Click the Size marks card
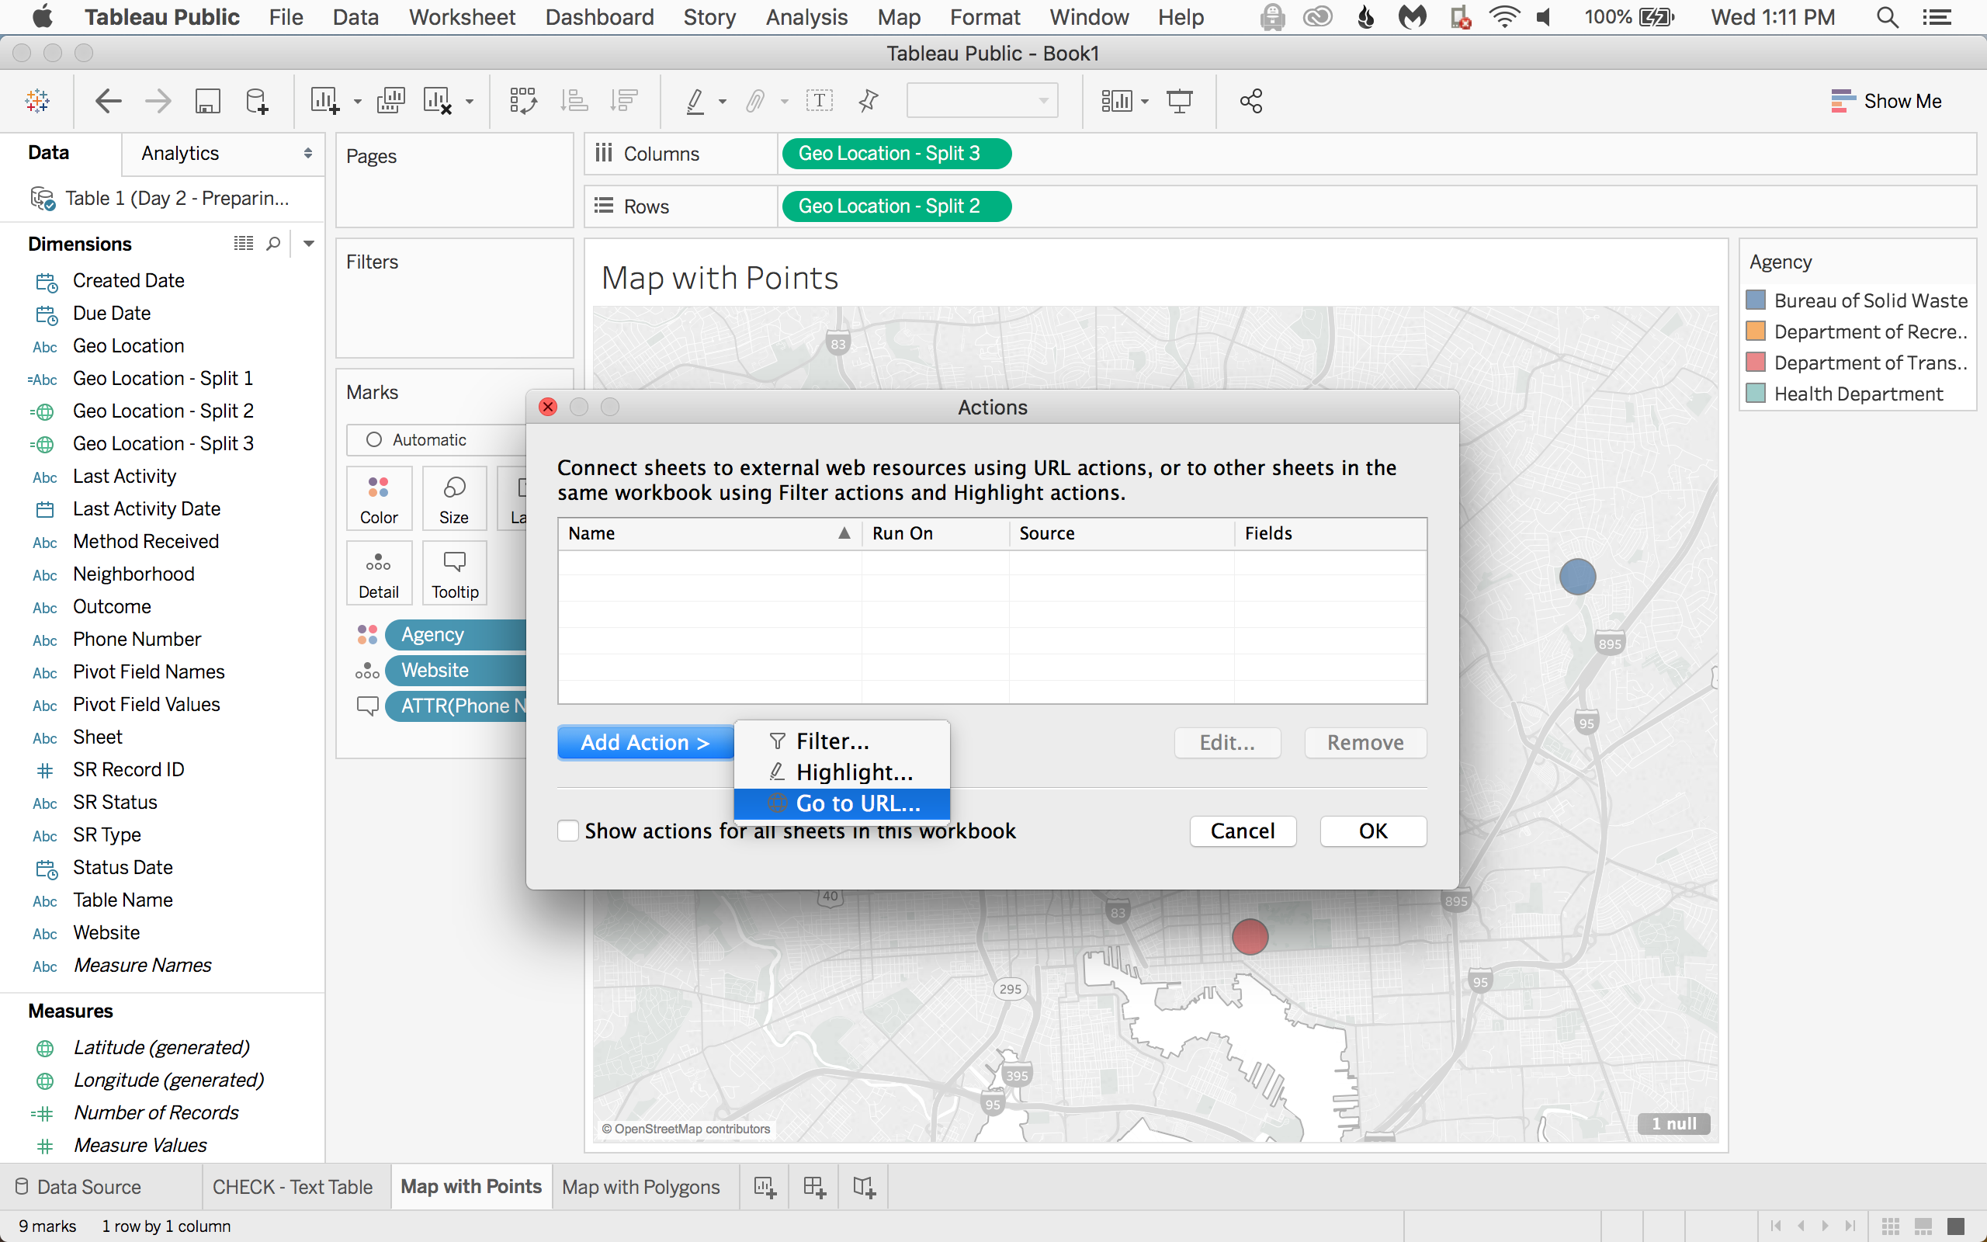 (x=454, y=498)
